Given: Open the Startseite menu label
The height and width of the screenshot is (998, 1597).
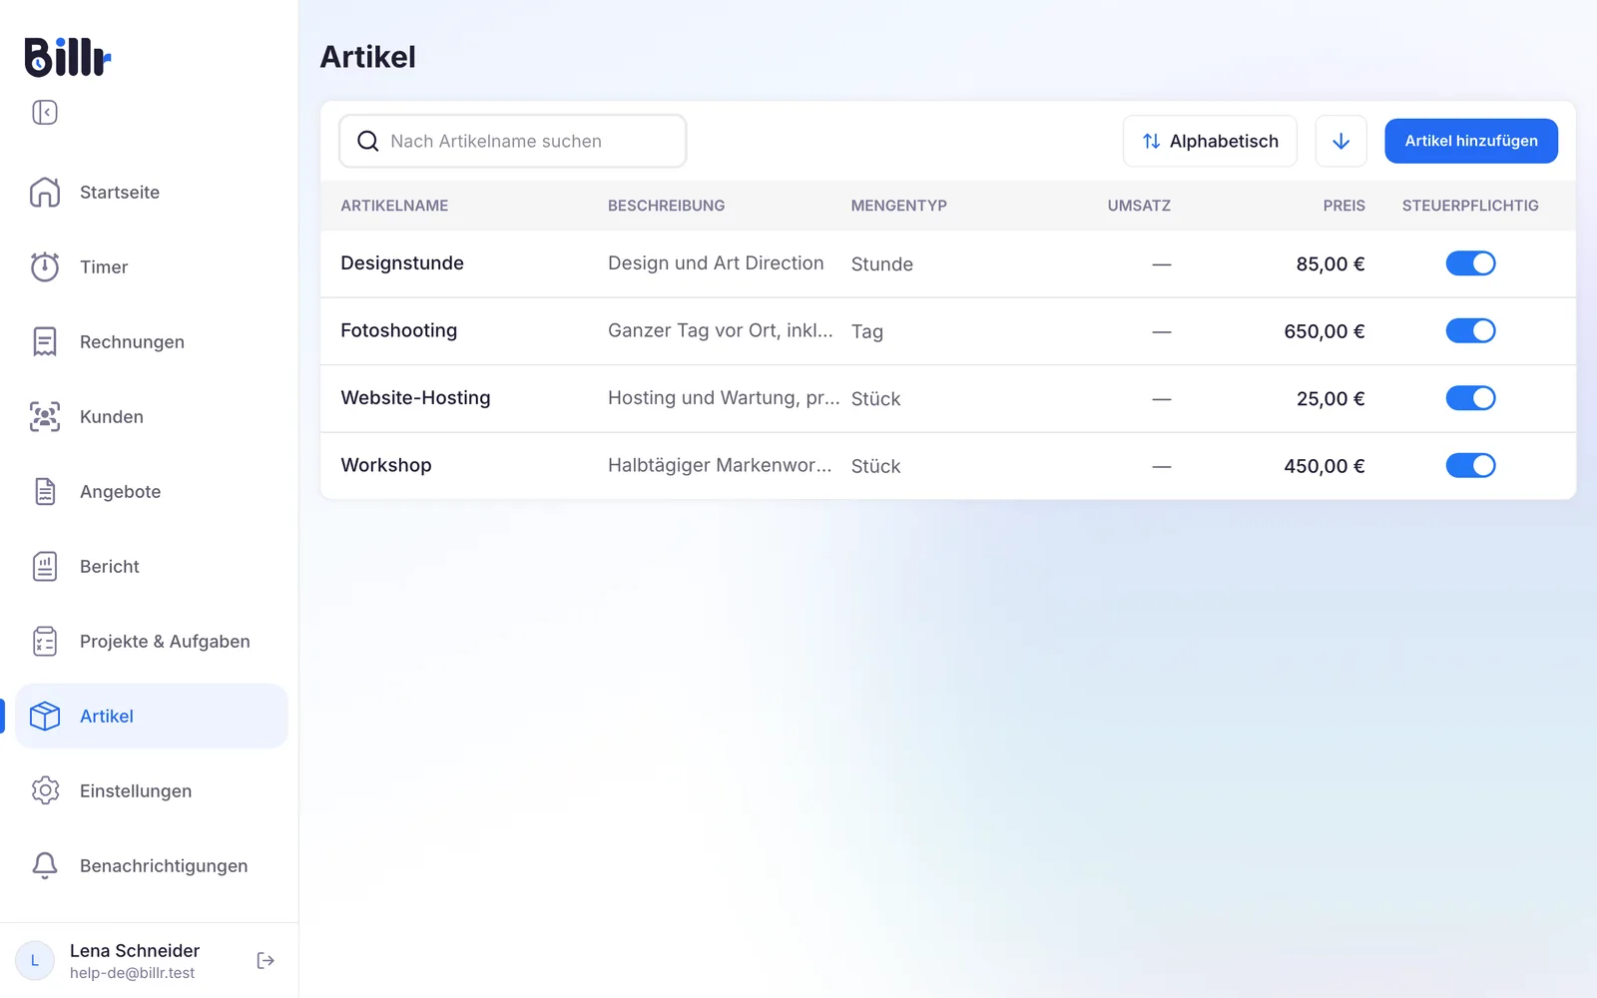Looking at the screenshot, I should [x=120, y=192].
